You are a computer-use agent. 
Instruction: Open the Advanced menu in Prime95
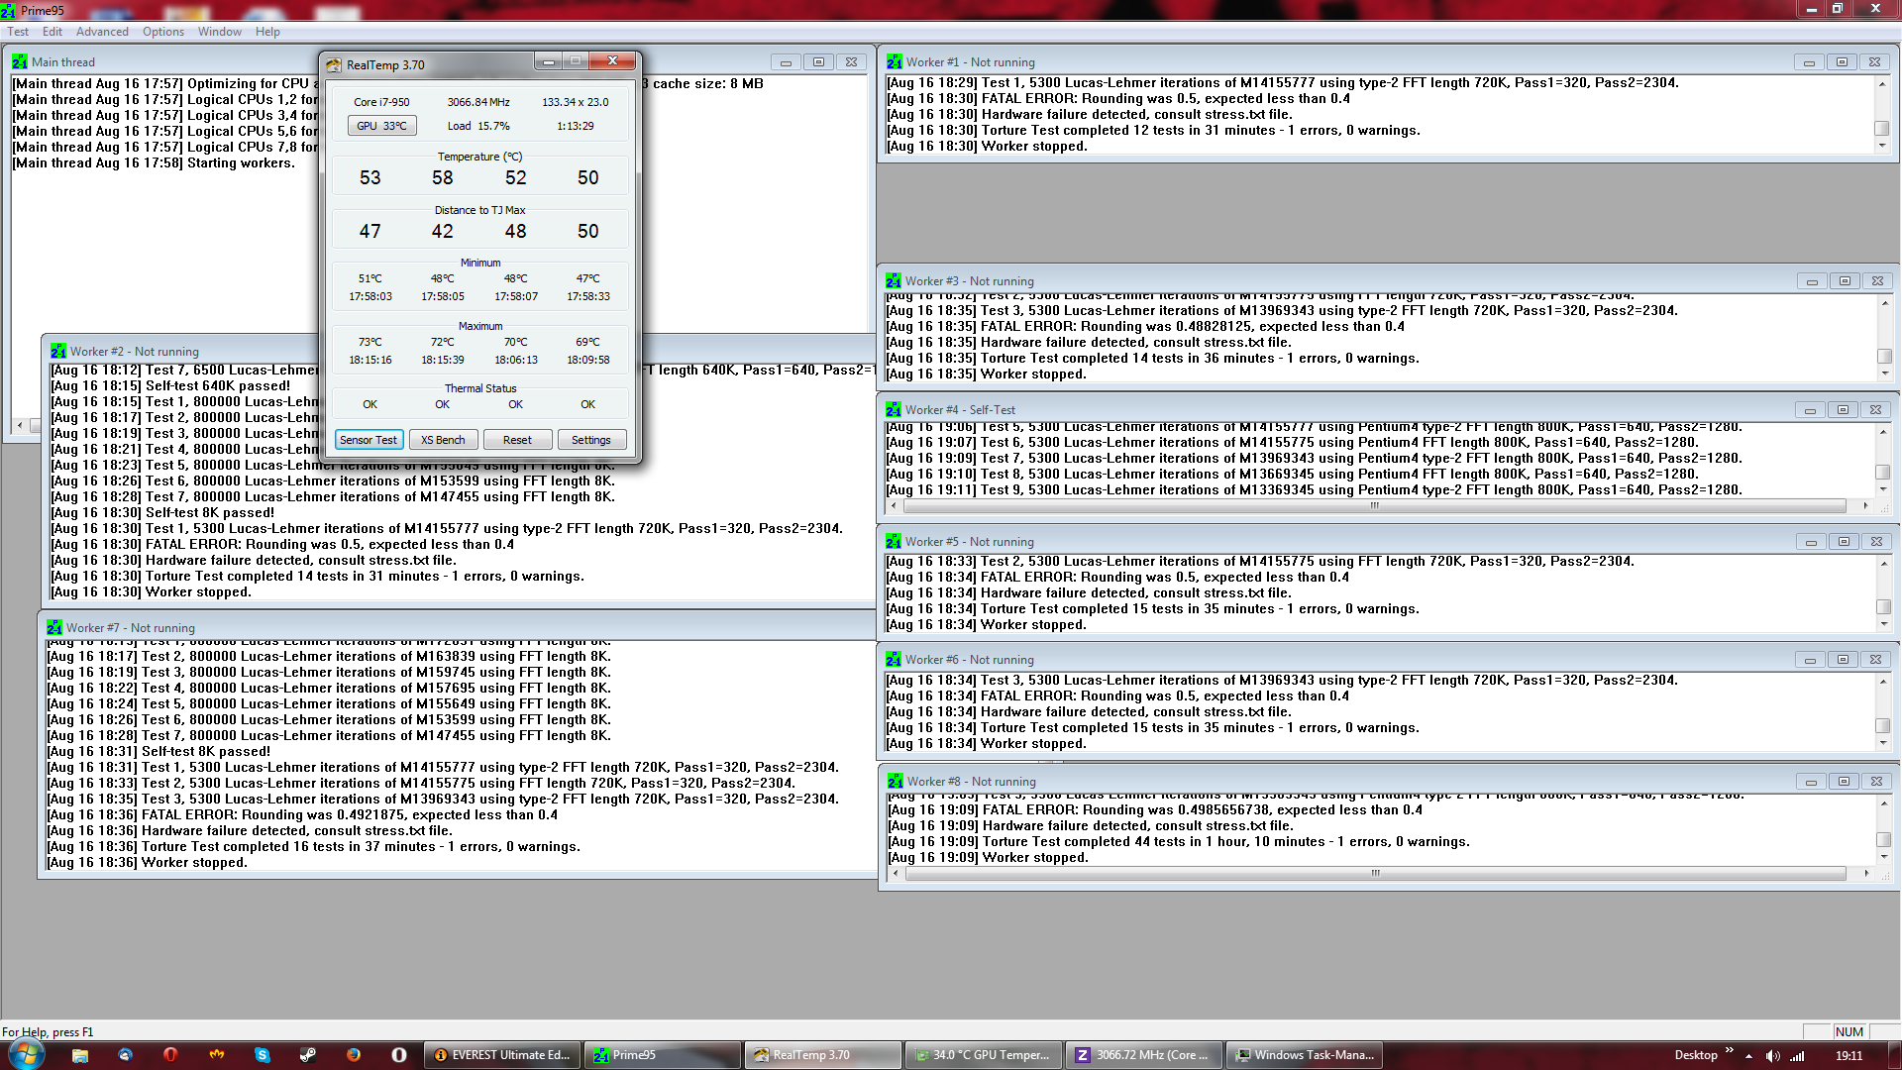click(102, 32)
